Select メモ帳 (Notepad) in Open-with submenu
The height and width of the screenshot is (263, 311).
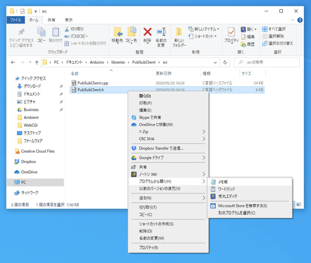223,182
